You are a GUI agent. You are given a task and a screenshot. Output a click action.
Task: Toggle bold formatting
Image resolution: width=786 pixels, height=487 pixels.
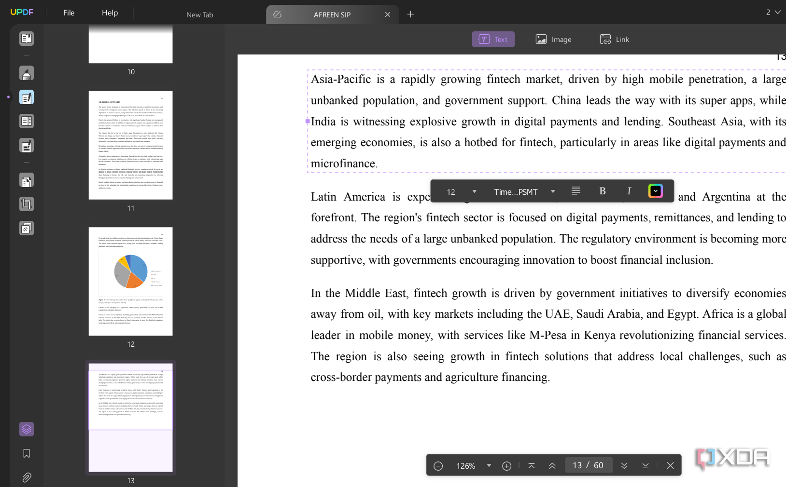tap(603, 191)
